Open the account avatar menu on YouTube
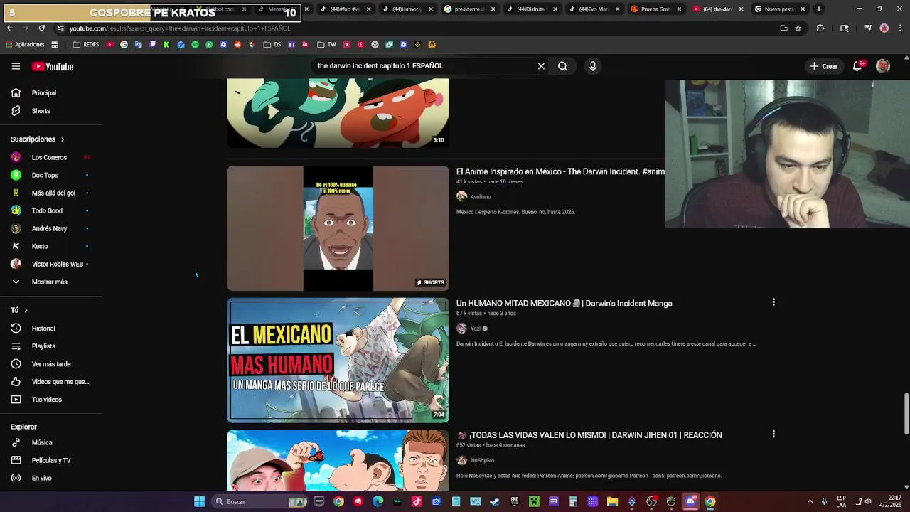This screenshot has height=512, width=910. coord(883,66)
